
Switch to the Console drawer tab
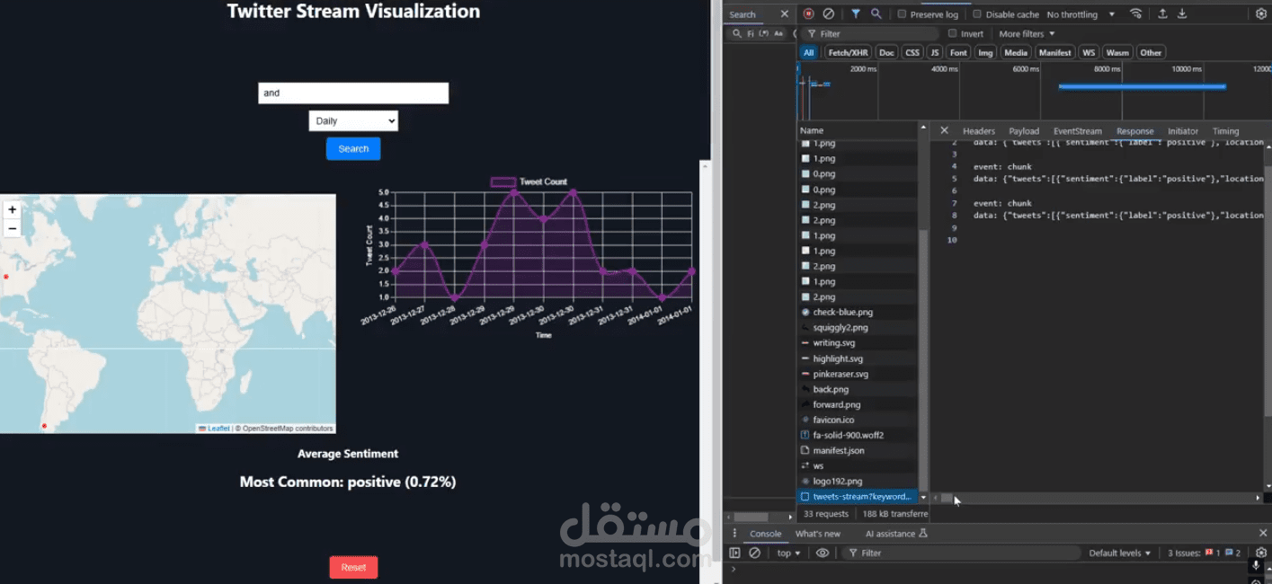[766, 534]
